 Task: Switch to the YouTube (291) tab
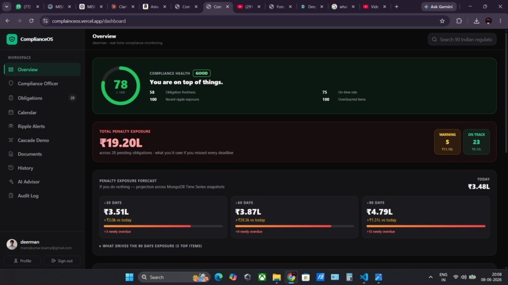(249, 6)
